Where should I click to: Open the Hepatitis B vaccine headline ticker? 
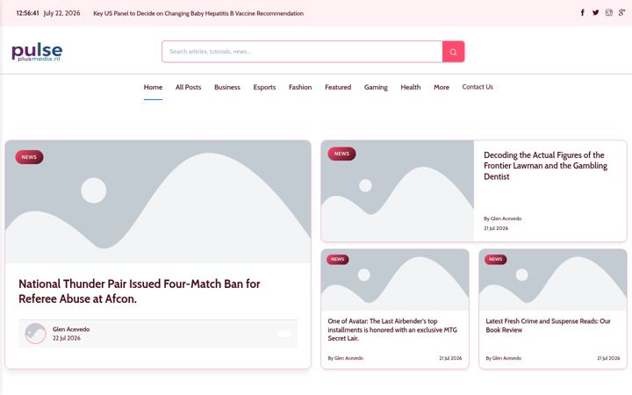198,13
